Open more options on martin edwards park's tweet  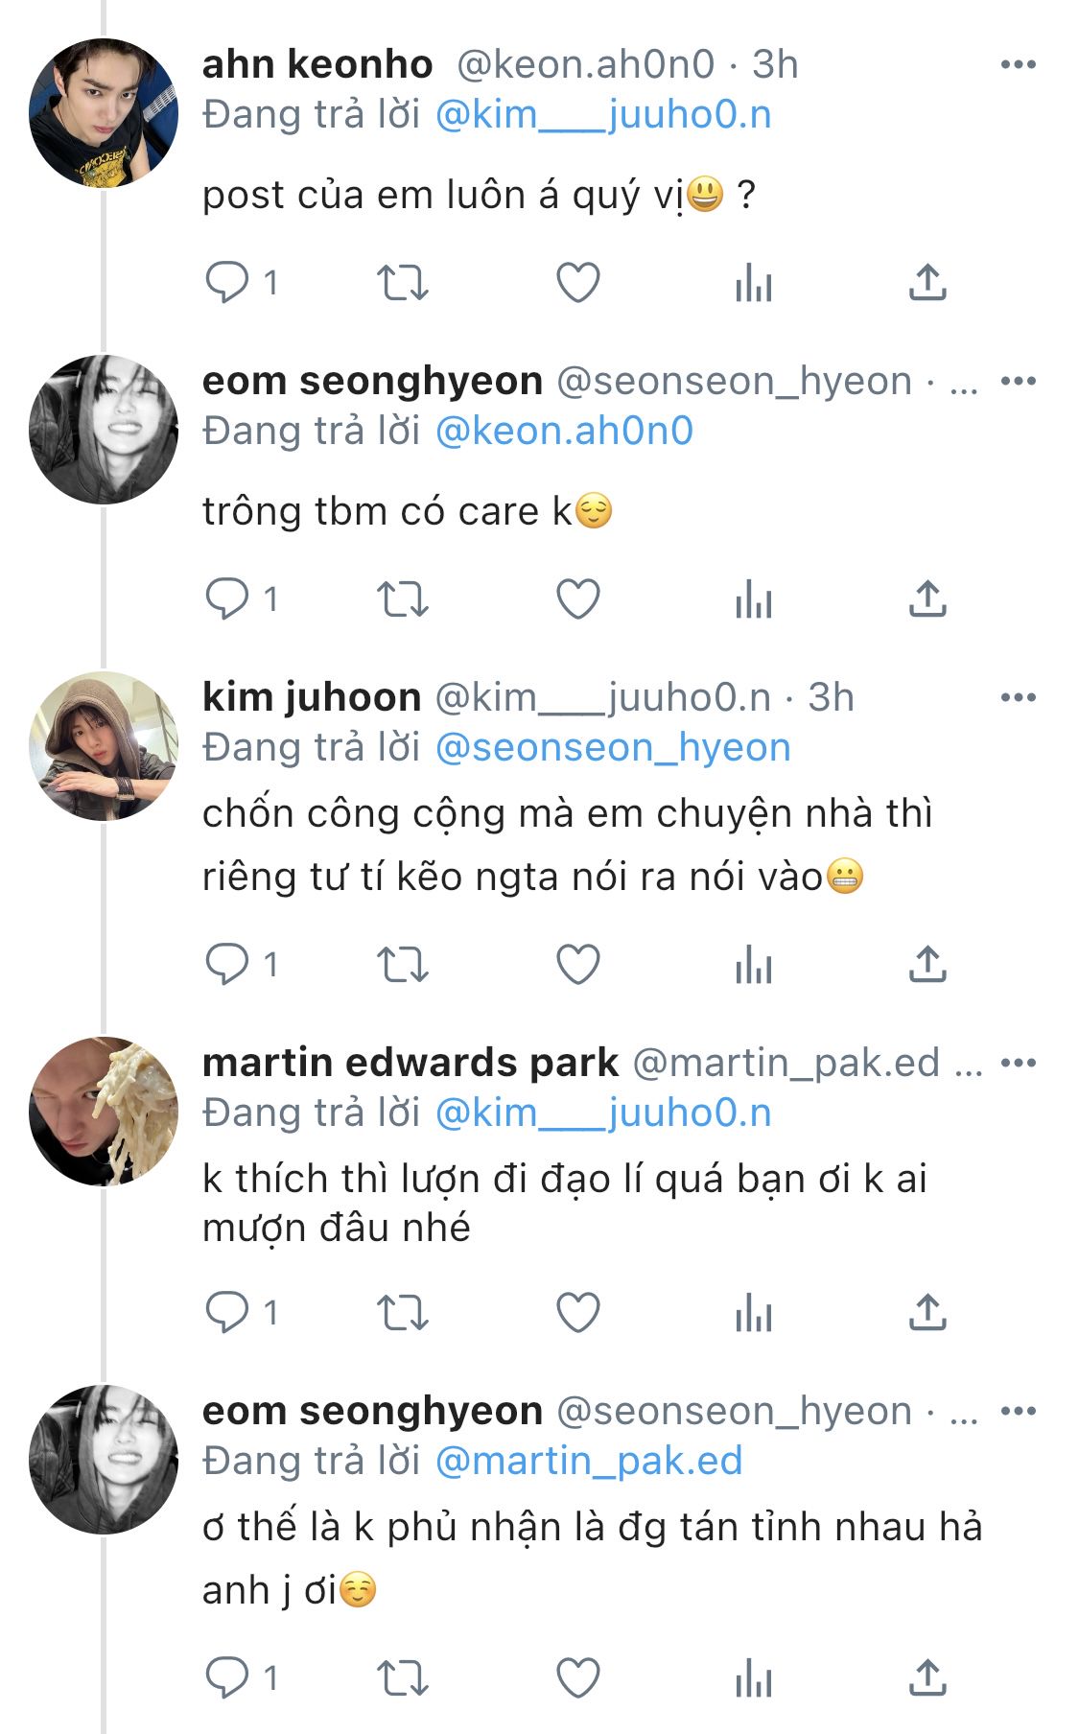pos(1018,1064)
